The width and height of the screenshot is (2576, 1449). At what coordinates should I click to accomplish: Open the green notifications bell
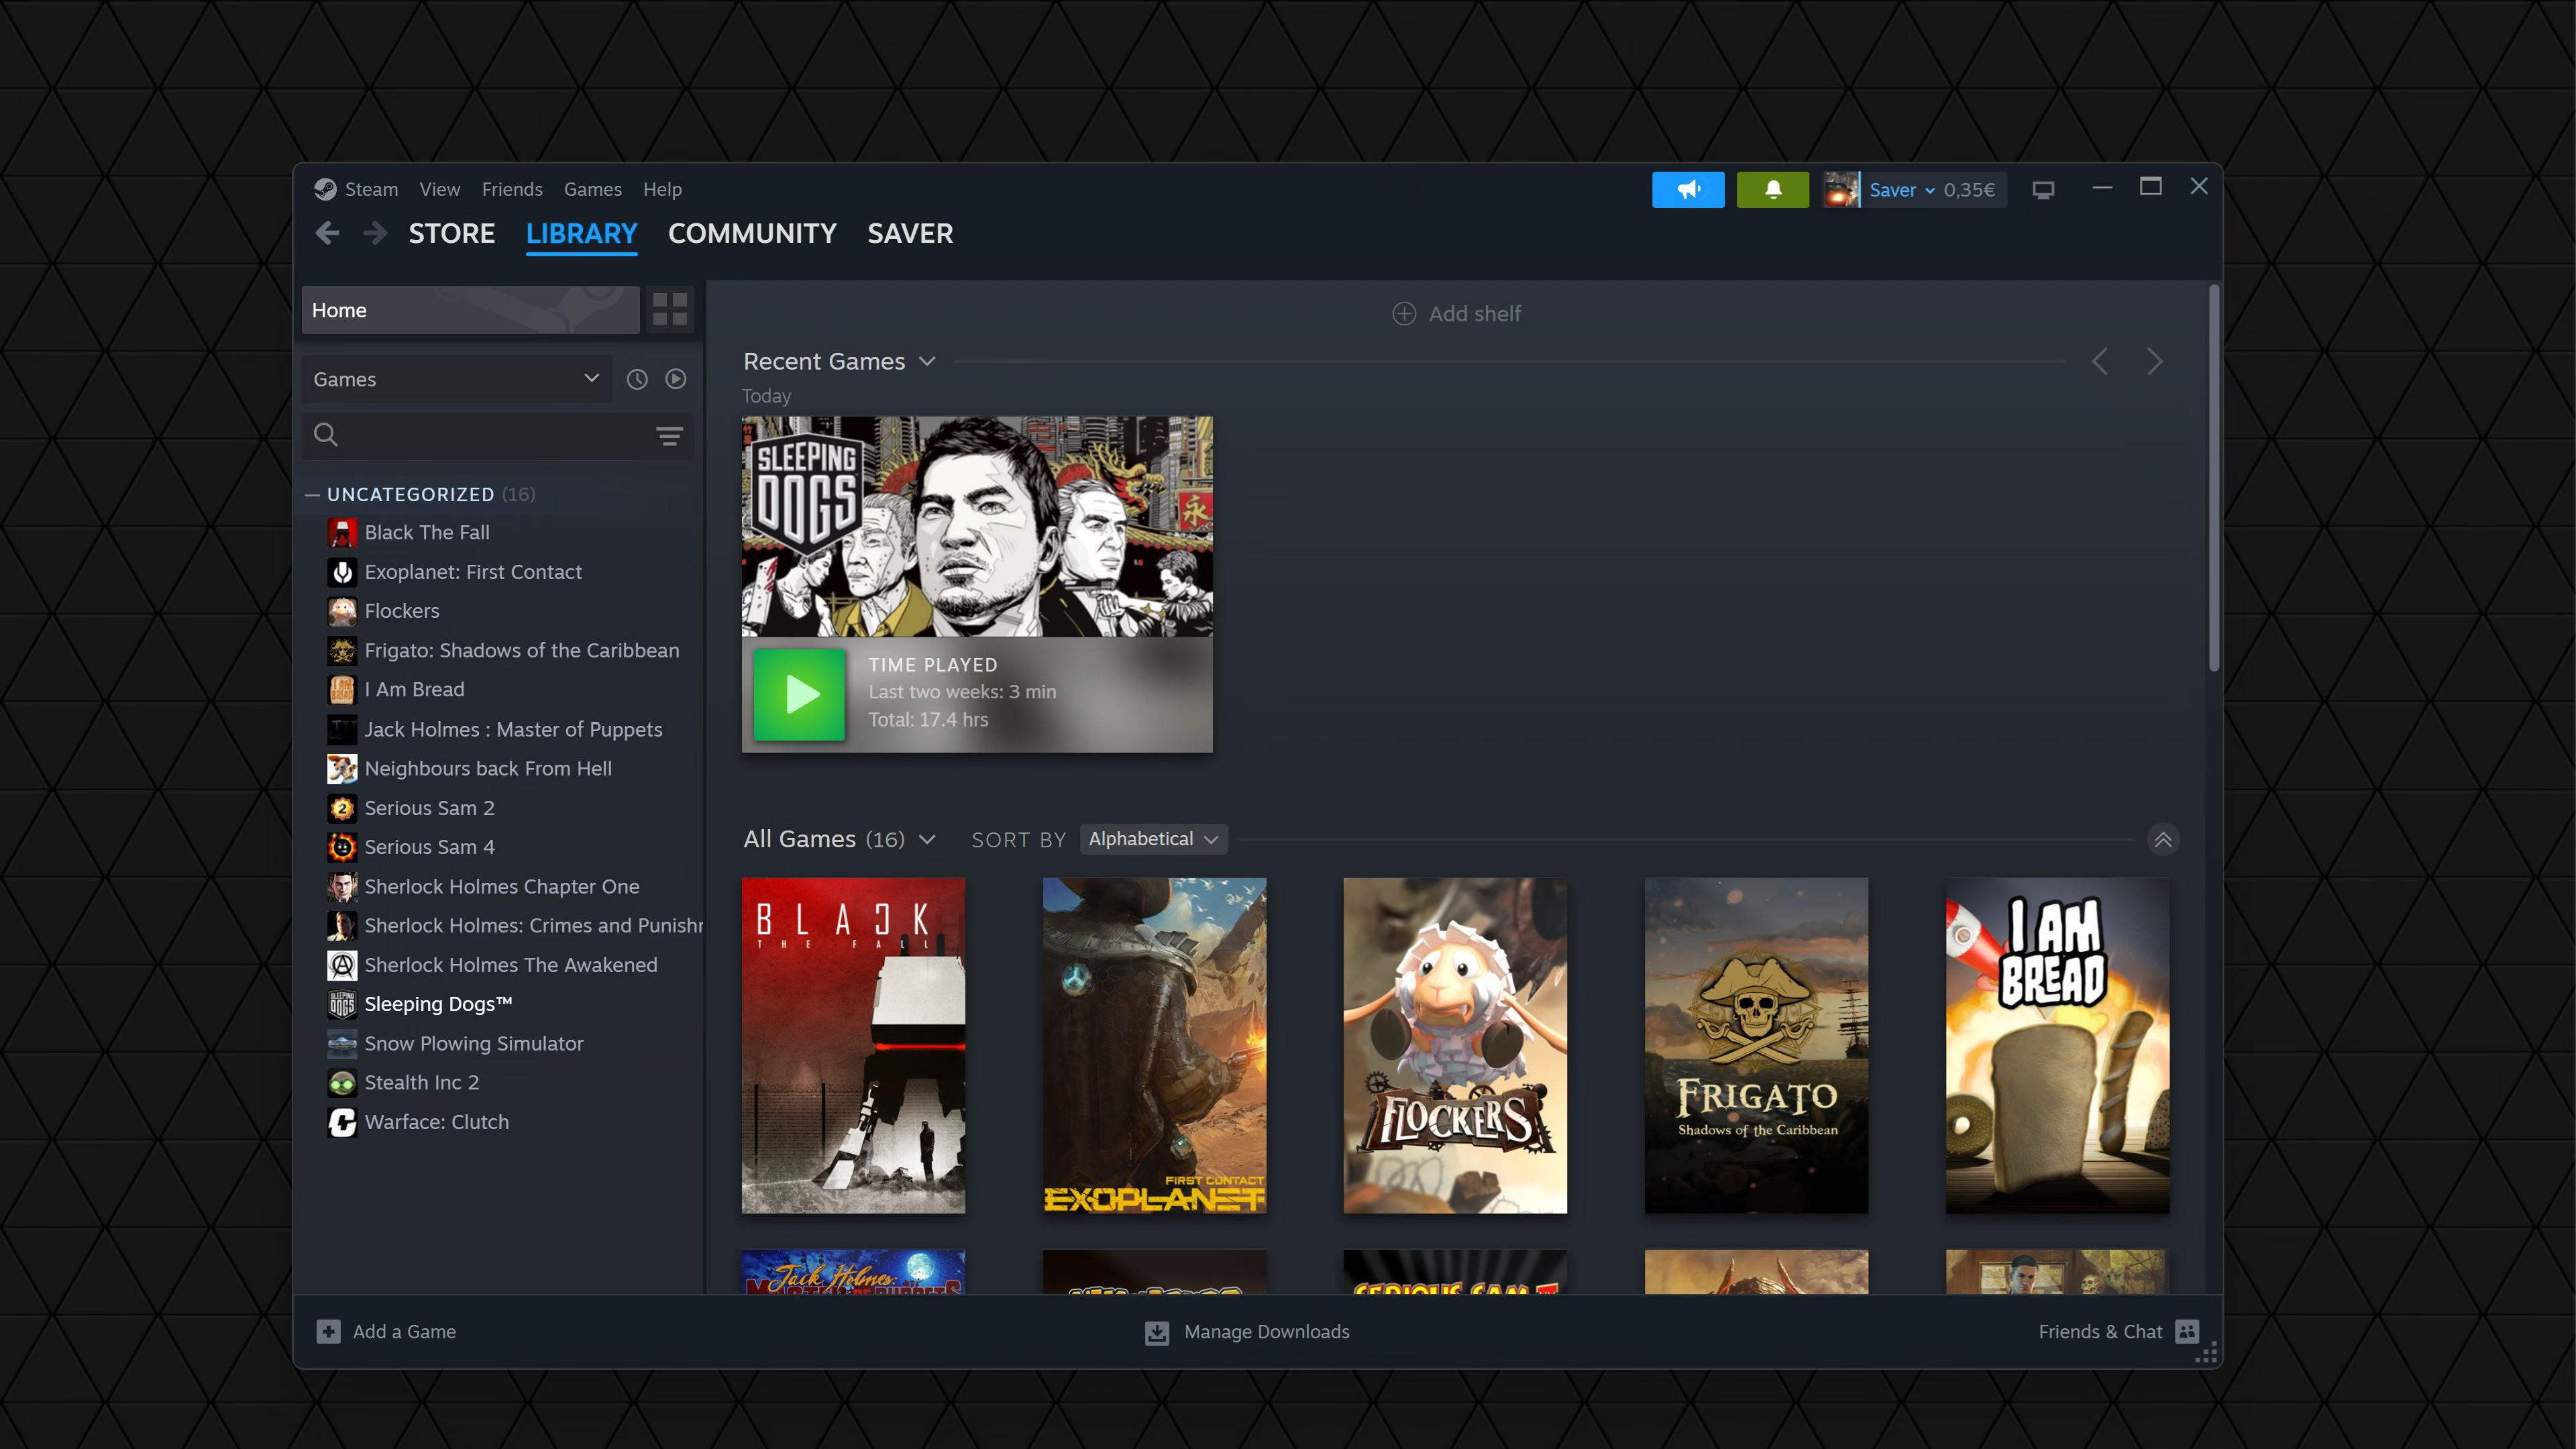1772,189
